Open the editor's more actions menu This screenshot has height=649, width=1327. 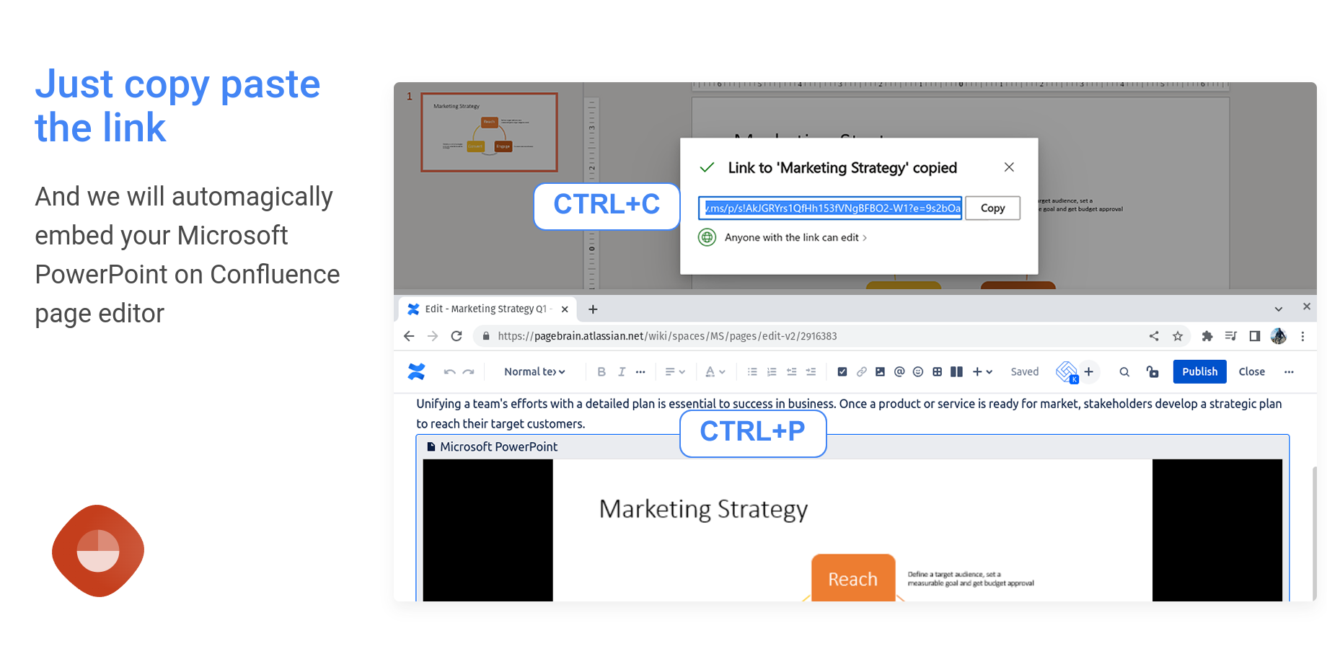pos(1289,372)
